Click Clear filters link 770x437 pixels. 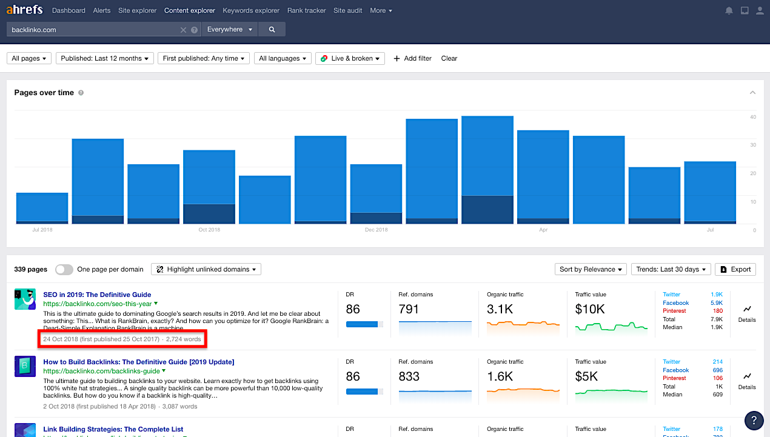coord(449,58)
